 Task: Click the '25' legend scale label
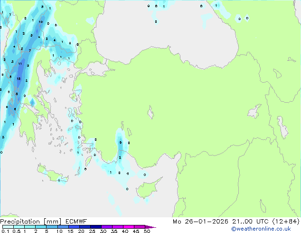[x=92, y=231]
